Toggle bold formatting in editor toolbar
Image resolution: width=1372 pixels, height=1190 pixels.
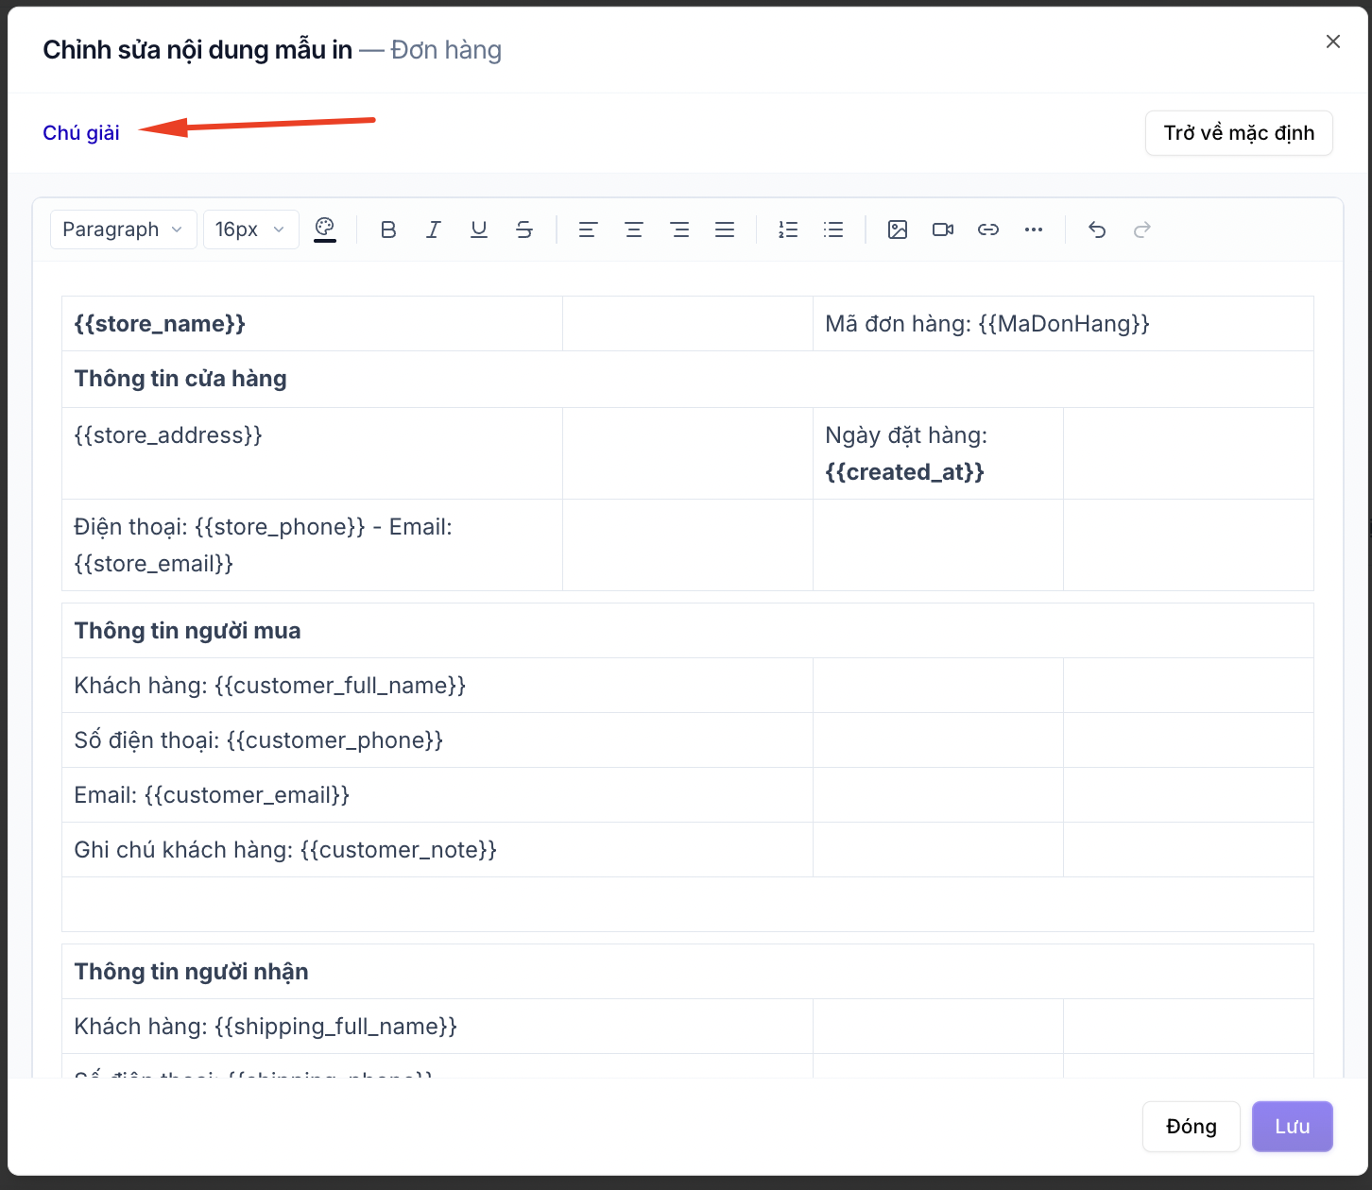(x=388, y=229)
